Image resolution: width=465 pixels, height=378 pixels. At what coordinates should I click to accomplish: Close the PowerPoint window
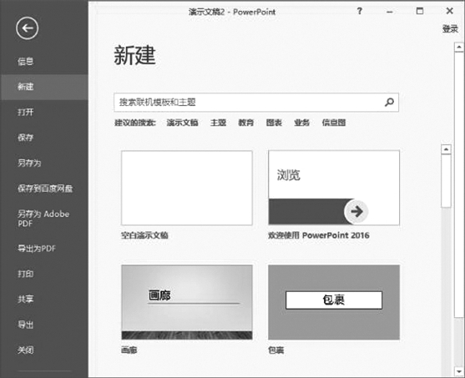[450, 11]
